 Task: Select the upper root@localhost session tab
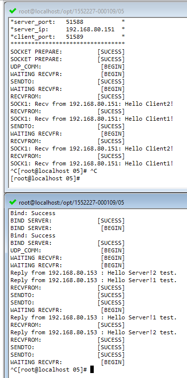[71, 11]
